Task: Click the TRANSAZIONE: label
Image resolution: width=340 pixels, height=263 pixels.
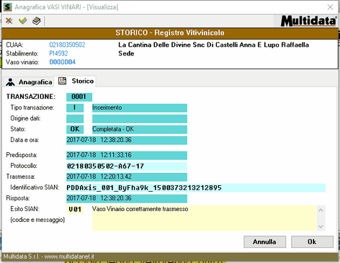Action: [x=31, y=97]
